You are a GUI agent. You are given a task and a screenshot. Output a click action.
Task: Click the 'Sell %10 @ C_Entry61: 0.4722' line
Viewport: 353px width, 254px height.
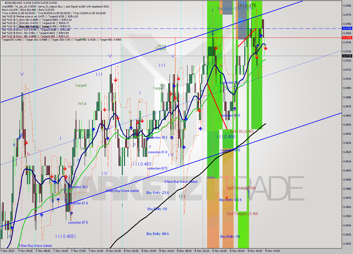[x=36, y=23]
